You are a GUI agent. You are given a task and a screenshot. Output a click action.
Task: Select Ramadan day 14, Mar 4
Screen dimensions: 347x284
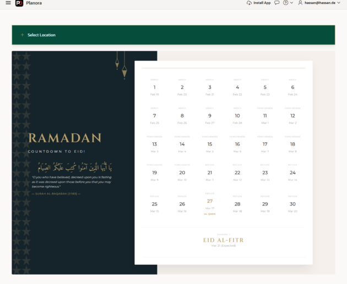point(182,144)
